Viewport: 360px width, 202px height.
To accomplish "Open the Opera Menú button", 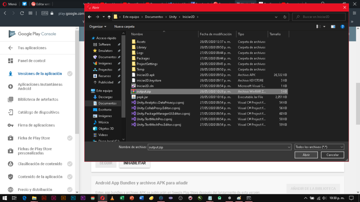I will (9, 4).
